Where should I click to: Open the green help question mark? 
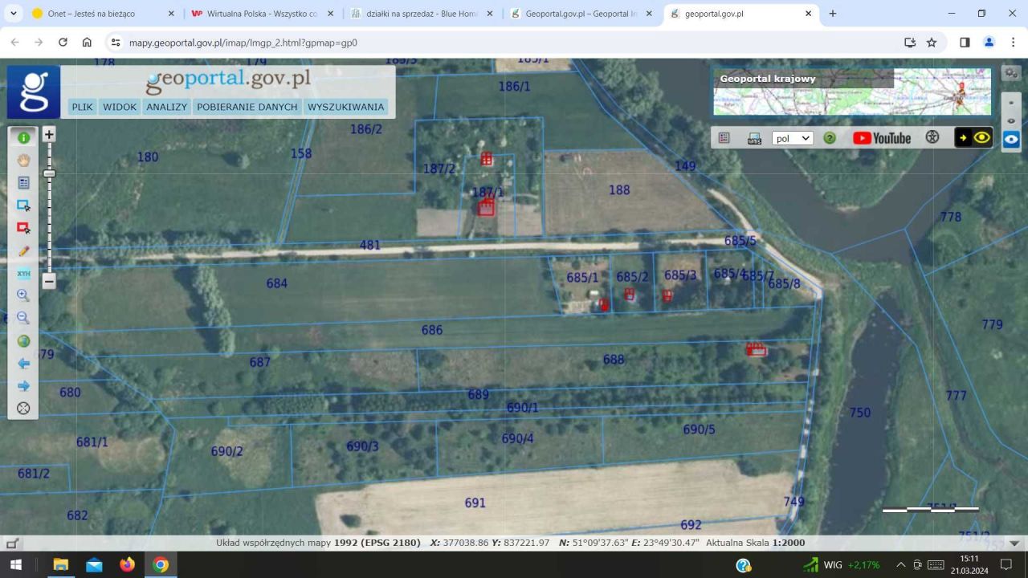[830, 138]
